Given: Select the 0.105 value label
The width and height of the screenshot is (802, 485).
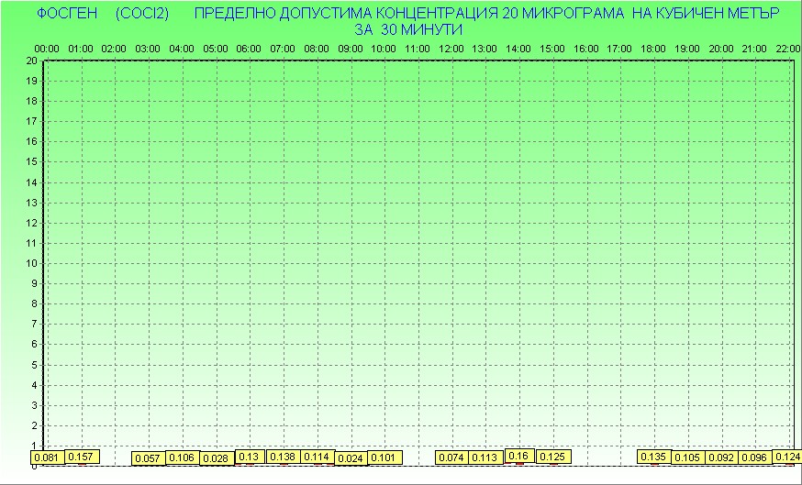Looking at the screenshot, I should click(688, 457).
